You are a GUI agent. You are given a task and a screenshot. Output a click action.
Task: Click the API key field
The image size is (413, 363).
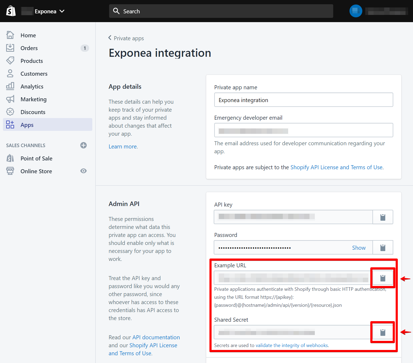[x=293, y=217]
